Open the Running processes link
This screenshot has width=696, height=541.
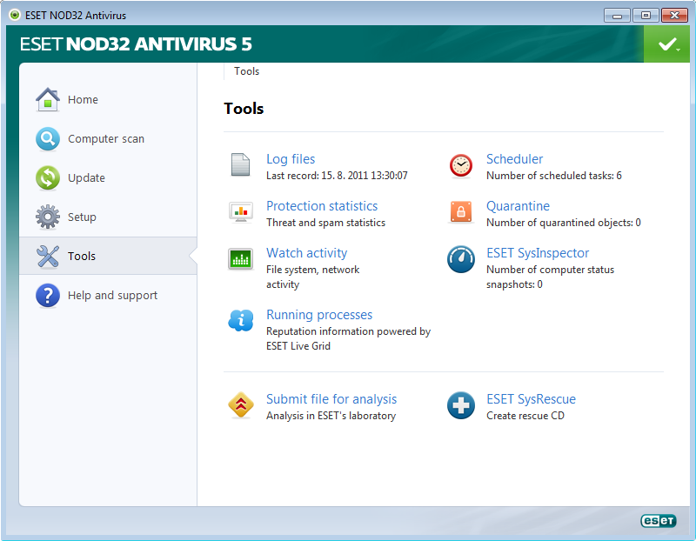(319, 315)
